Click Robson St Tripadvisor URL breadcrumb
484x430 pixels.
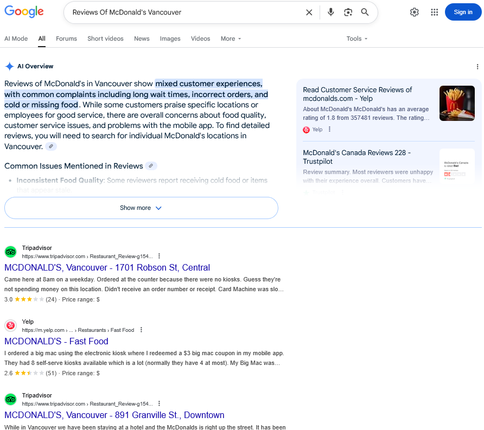[x=87, y=256]
